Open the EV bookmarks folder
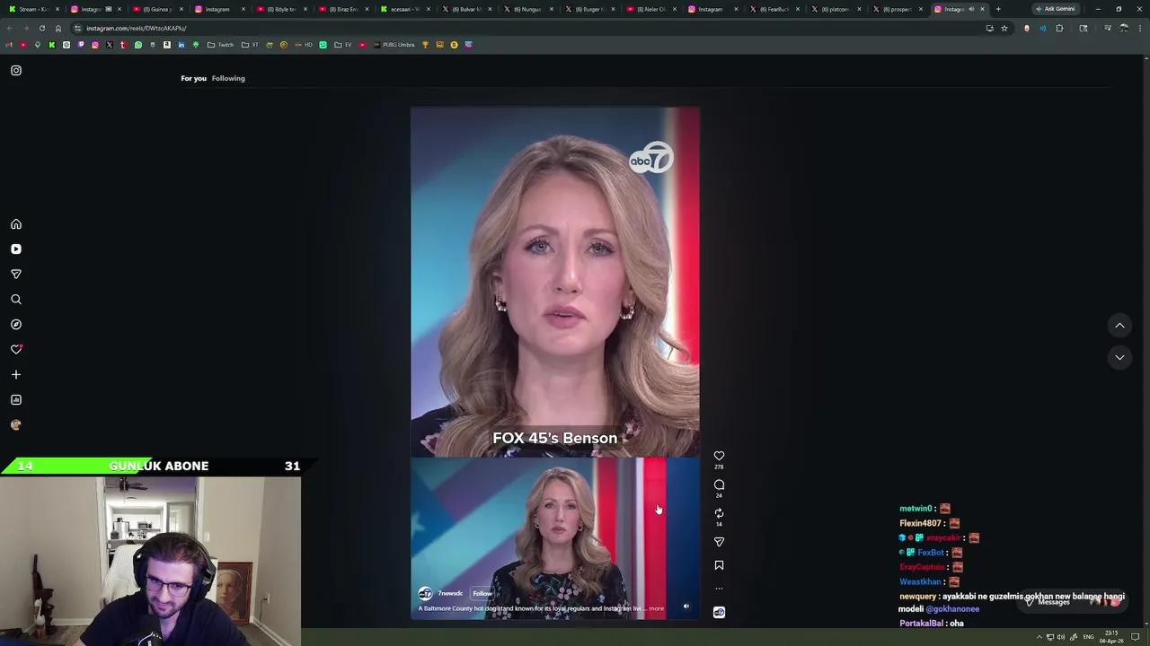Image resolution: width=1150 pixels, height=646 pixels. click(343, 45)
